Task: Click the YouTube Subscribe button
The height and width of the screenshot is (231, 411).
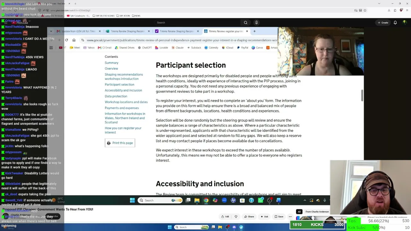Action: (x=53, y=216)
